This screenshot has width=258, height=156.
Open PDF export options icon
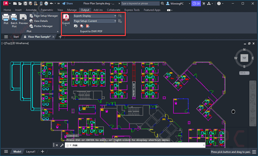click(x=88, y=26)
